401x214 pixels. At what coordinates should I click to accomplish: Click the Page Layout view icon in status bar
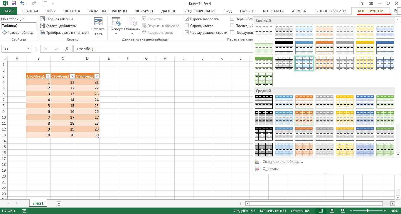pos(332,211)
